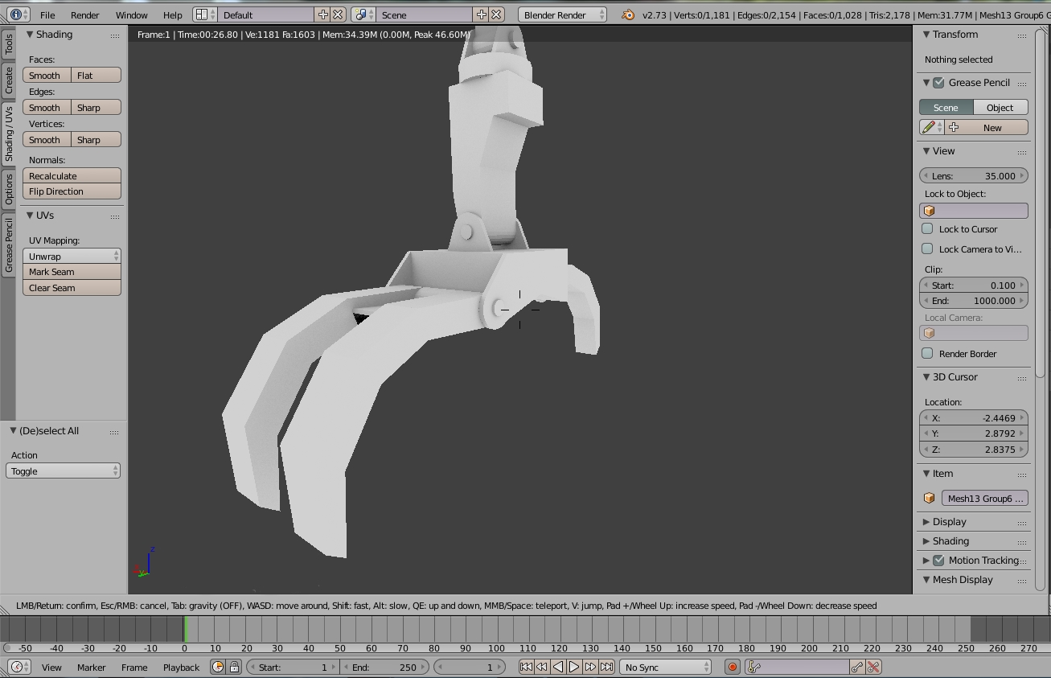The height and width of the screenshot is (678, 1051).
Task: Collapse the 3D Cursor panel
Action: 926,376
